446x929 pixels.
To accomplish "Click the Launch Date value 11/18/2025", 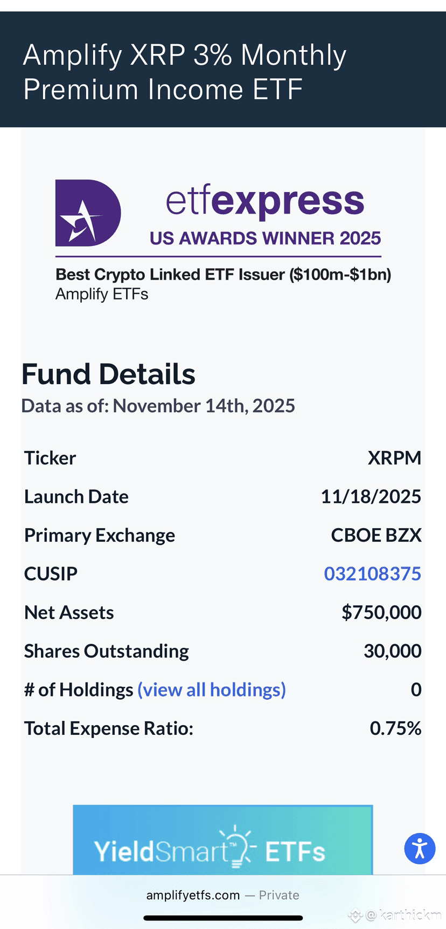I will point(371,496).
